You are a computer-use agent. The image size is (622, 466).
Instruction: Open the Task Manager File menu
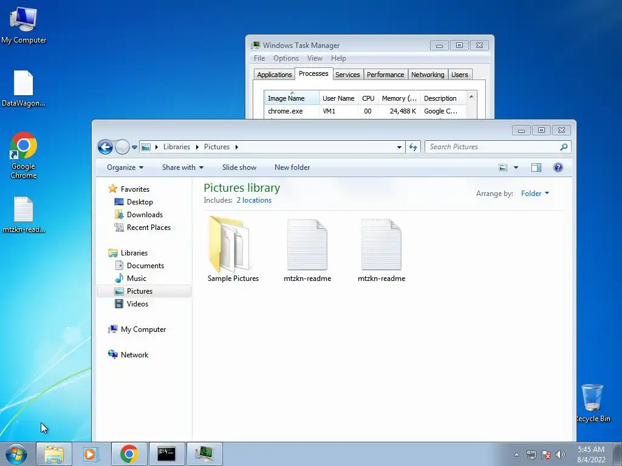(x=259, y=58)
